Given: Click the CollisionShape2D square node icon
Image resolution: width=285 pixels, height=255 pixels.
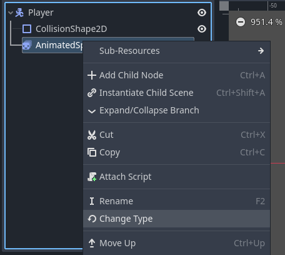Looking at the screenshot, I should (x=27, y=29).
